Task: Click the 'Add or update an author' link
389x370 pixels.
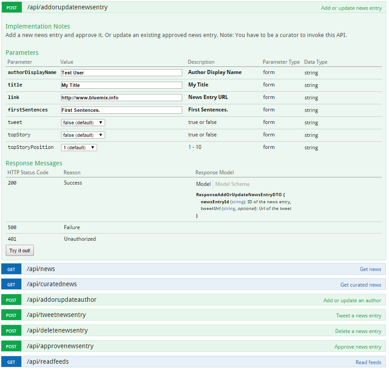Action: click(352, 300)
